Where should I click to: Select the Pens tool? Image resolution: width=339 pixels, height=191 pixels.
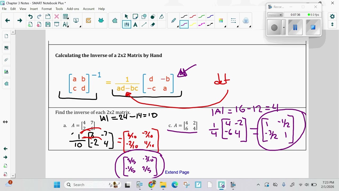point(127,25)
